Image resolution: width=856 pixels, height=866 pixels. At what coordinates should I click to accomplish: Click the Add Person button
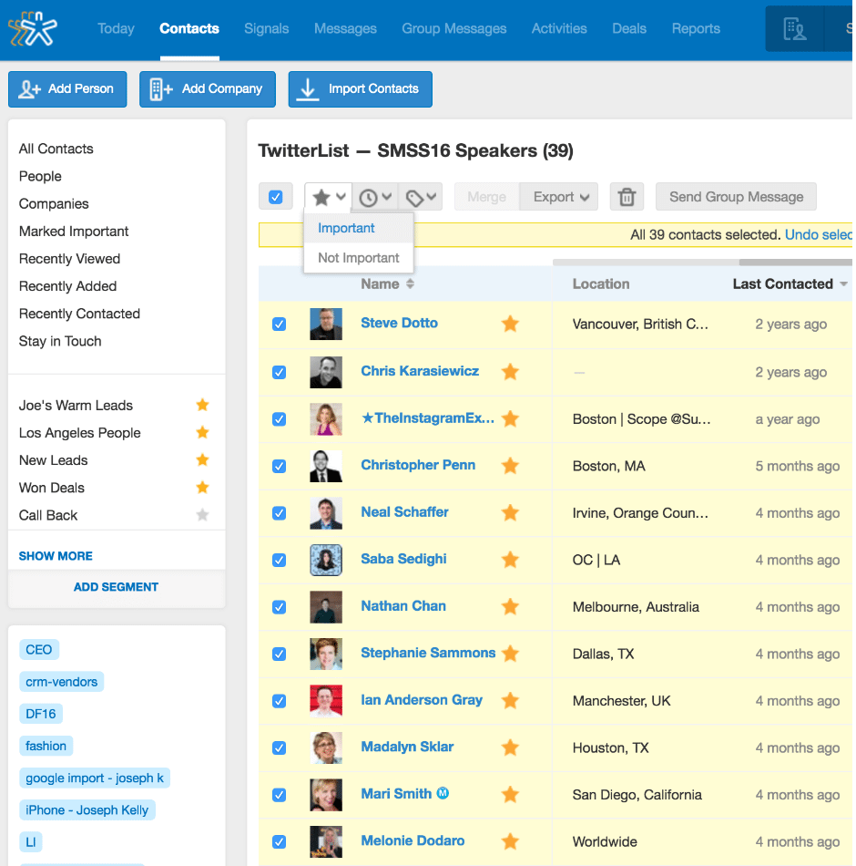[67, 89]
